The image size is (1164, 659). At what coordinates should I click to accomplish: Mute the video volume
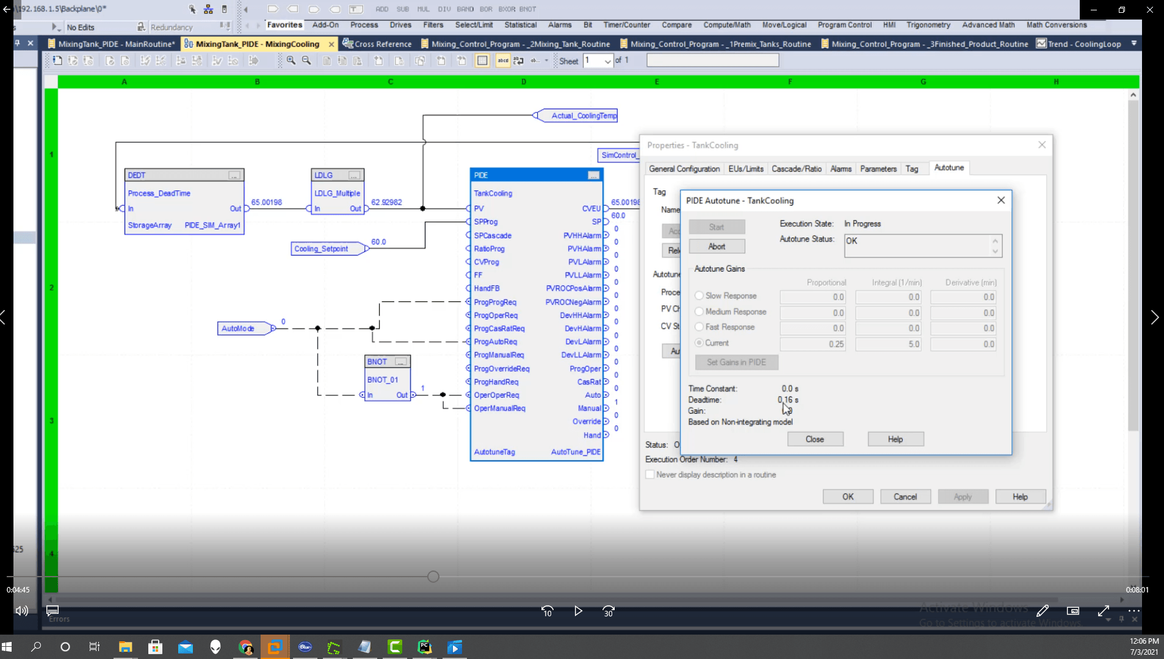pyautogui.click(x=22, y=611)
